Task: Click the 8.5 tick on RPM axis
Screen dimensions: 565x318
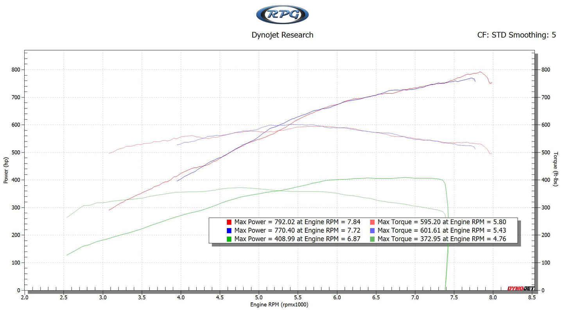Action: coord(531,297)
